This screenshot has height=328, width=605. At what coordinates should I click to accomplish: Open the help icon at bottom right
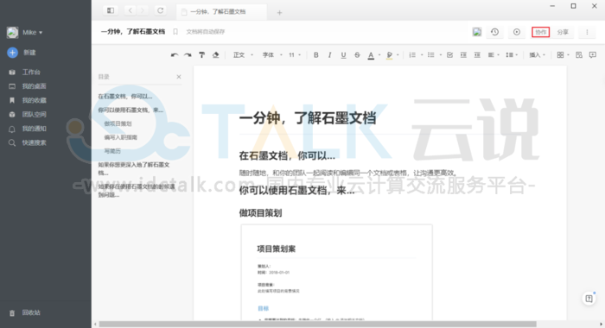(589, 299)
